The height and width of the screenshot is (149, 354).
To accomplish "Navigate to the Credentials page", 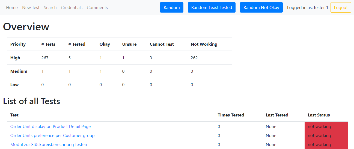I will [72, 8].
